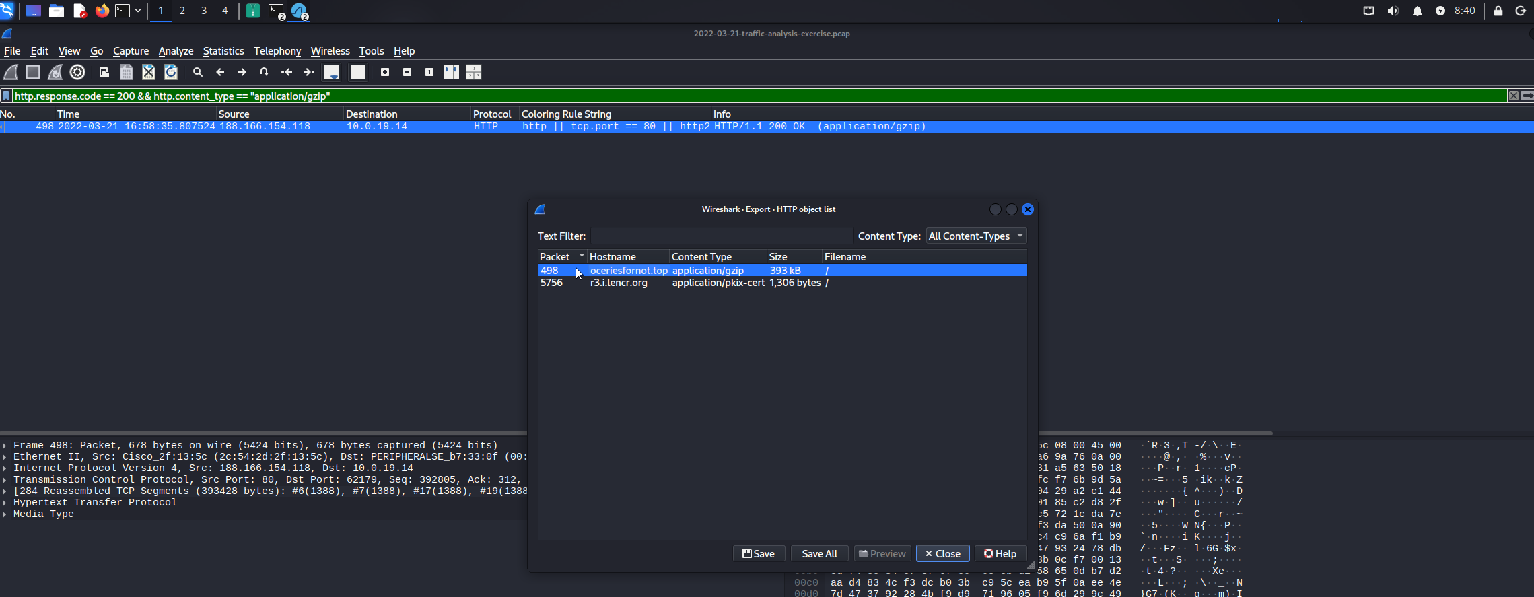Click Save All to export all objects
This screenshot has height=597, width=1534.
tap(819, 553)
